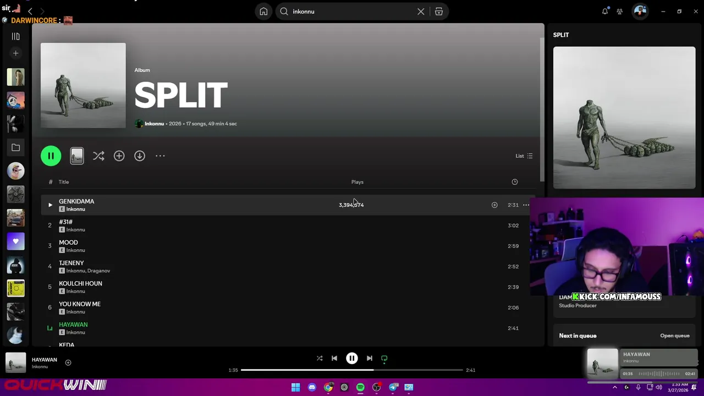
Task: Open Chrome from the taskbar
Action: click(x=328, y=387)
